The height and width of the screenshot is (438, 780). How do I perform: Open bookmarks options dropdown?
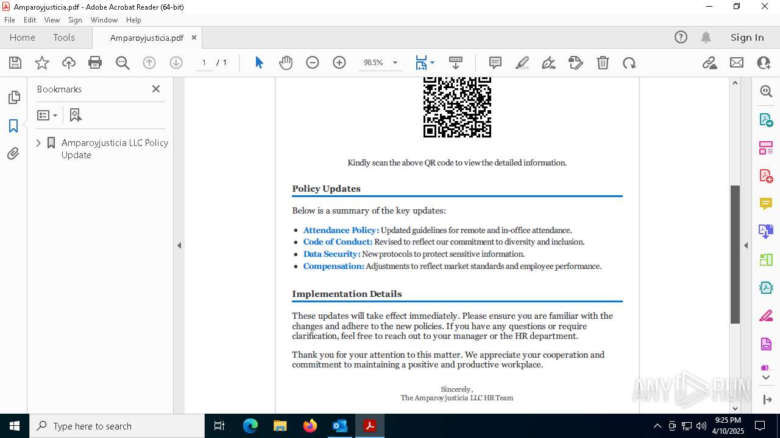coord(47,115)
